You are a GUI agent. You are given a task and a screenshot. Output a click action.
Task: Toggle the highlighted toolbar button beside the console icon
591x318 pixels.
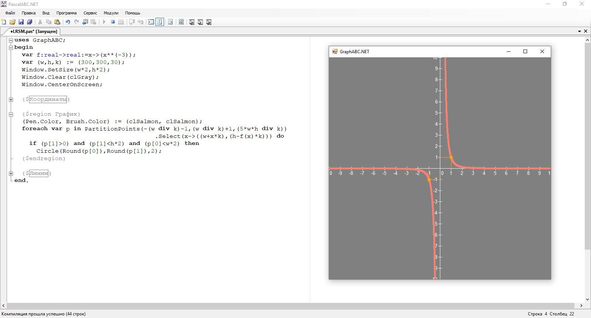pyautogui.click(x=160, y=22)
